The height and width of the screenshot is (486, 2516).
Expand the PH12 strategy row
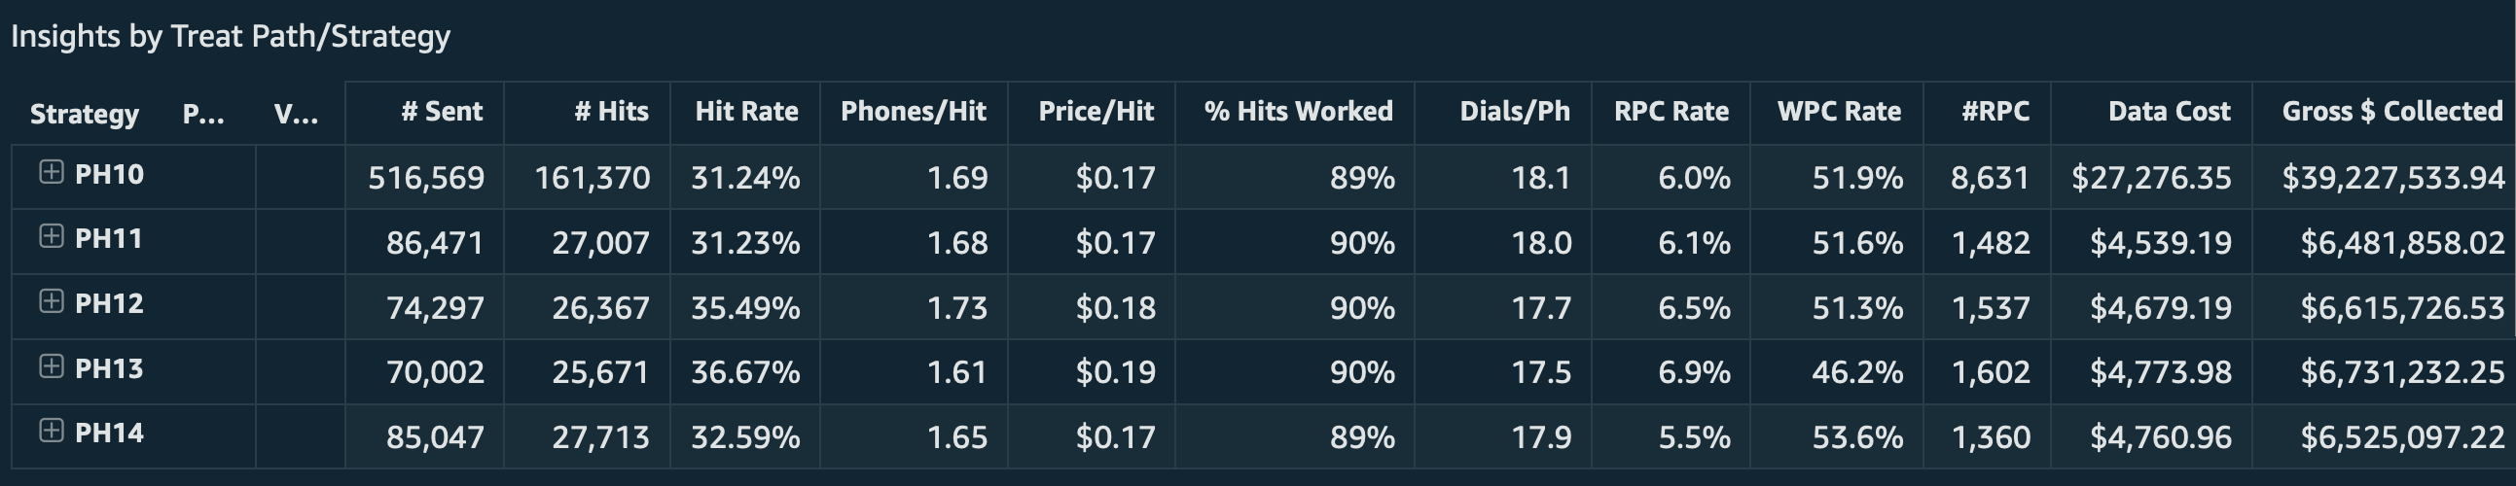(x=51, y=301)
